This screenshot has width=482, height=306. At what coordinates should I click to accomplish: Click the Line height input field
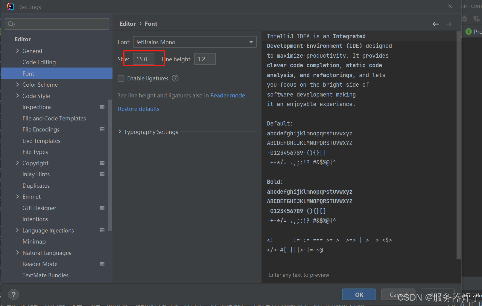[205, 59]
